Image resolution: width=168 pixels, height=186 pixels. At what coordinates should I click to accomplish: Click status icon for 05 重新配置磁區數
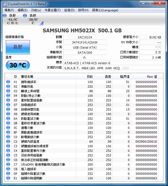[x=8, y=100]
